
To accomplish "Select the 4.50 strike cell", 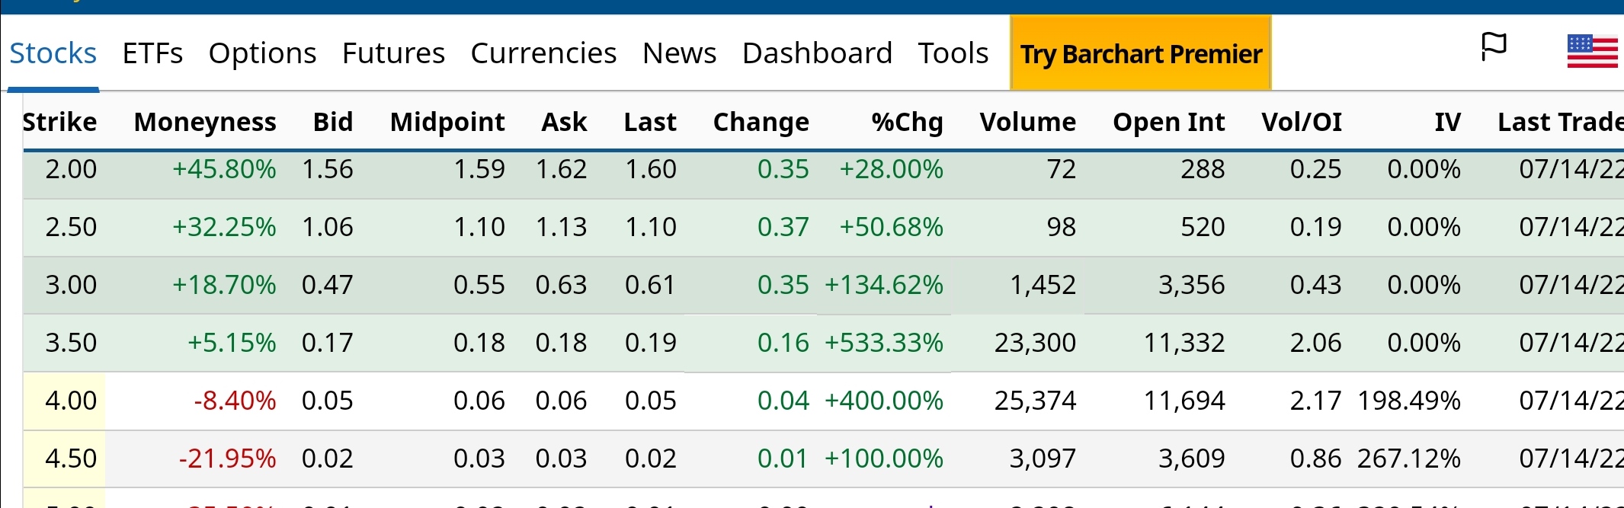I will 70,458.
